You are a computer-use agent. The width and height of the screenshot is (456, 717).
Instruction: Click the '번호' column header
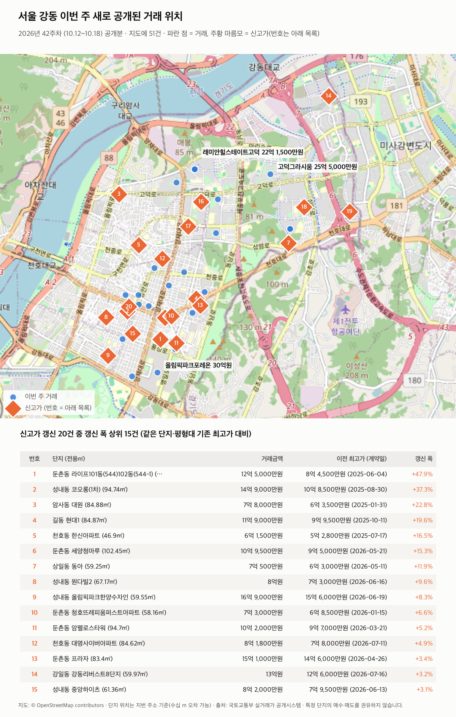(x=35, y=459)
